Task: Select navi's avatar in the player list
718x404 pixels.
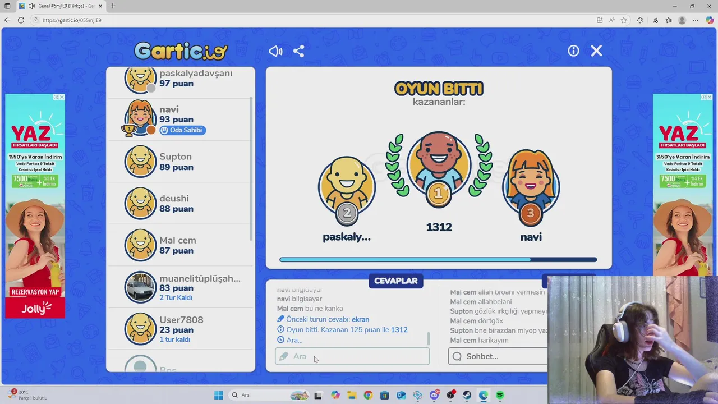Action: (140, 118)
